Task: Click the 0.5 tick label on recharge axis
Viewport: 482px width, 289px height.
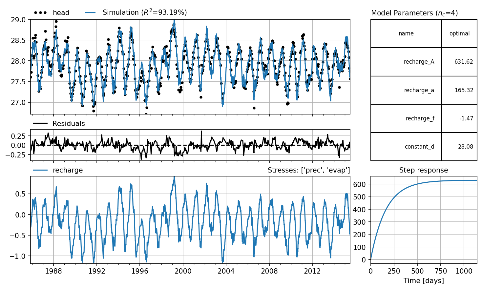Action: tap(20, 194)
